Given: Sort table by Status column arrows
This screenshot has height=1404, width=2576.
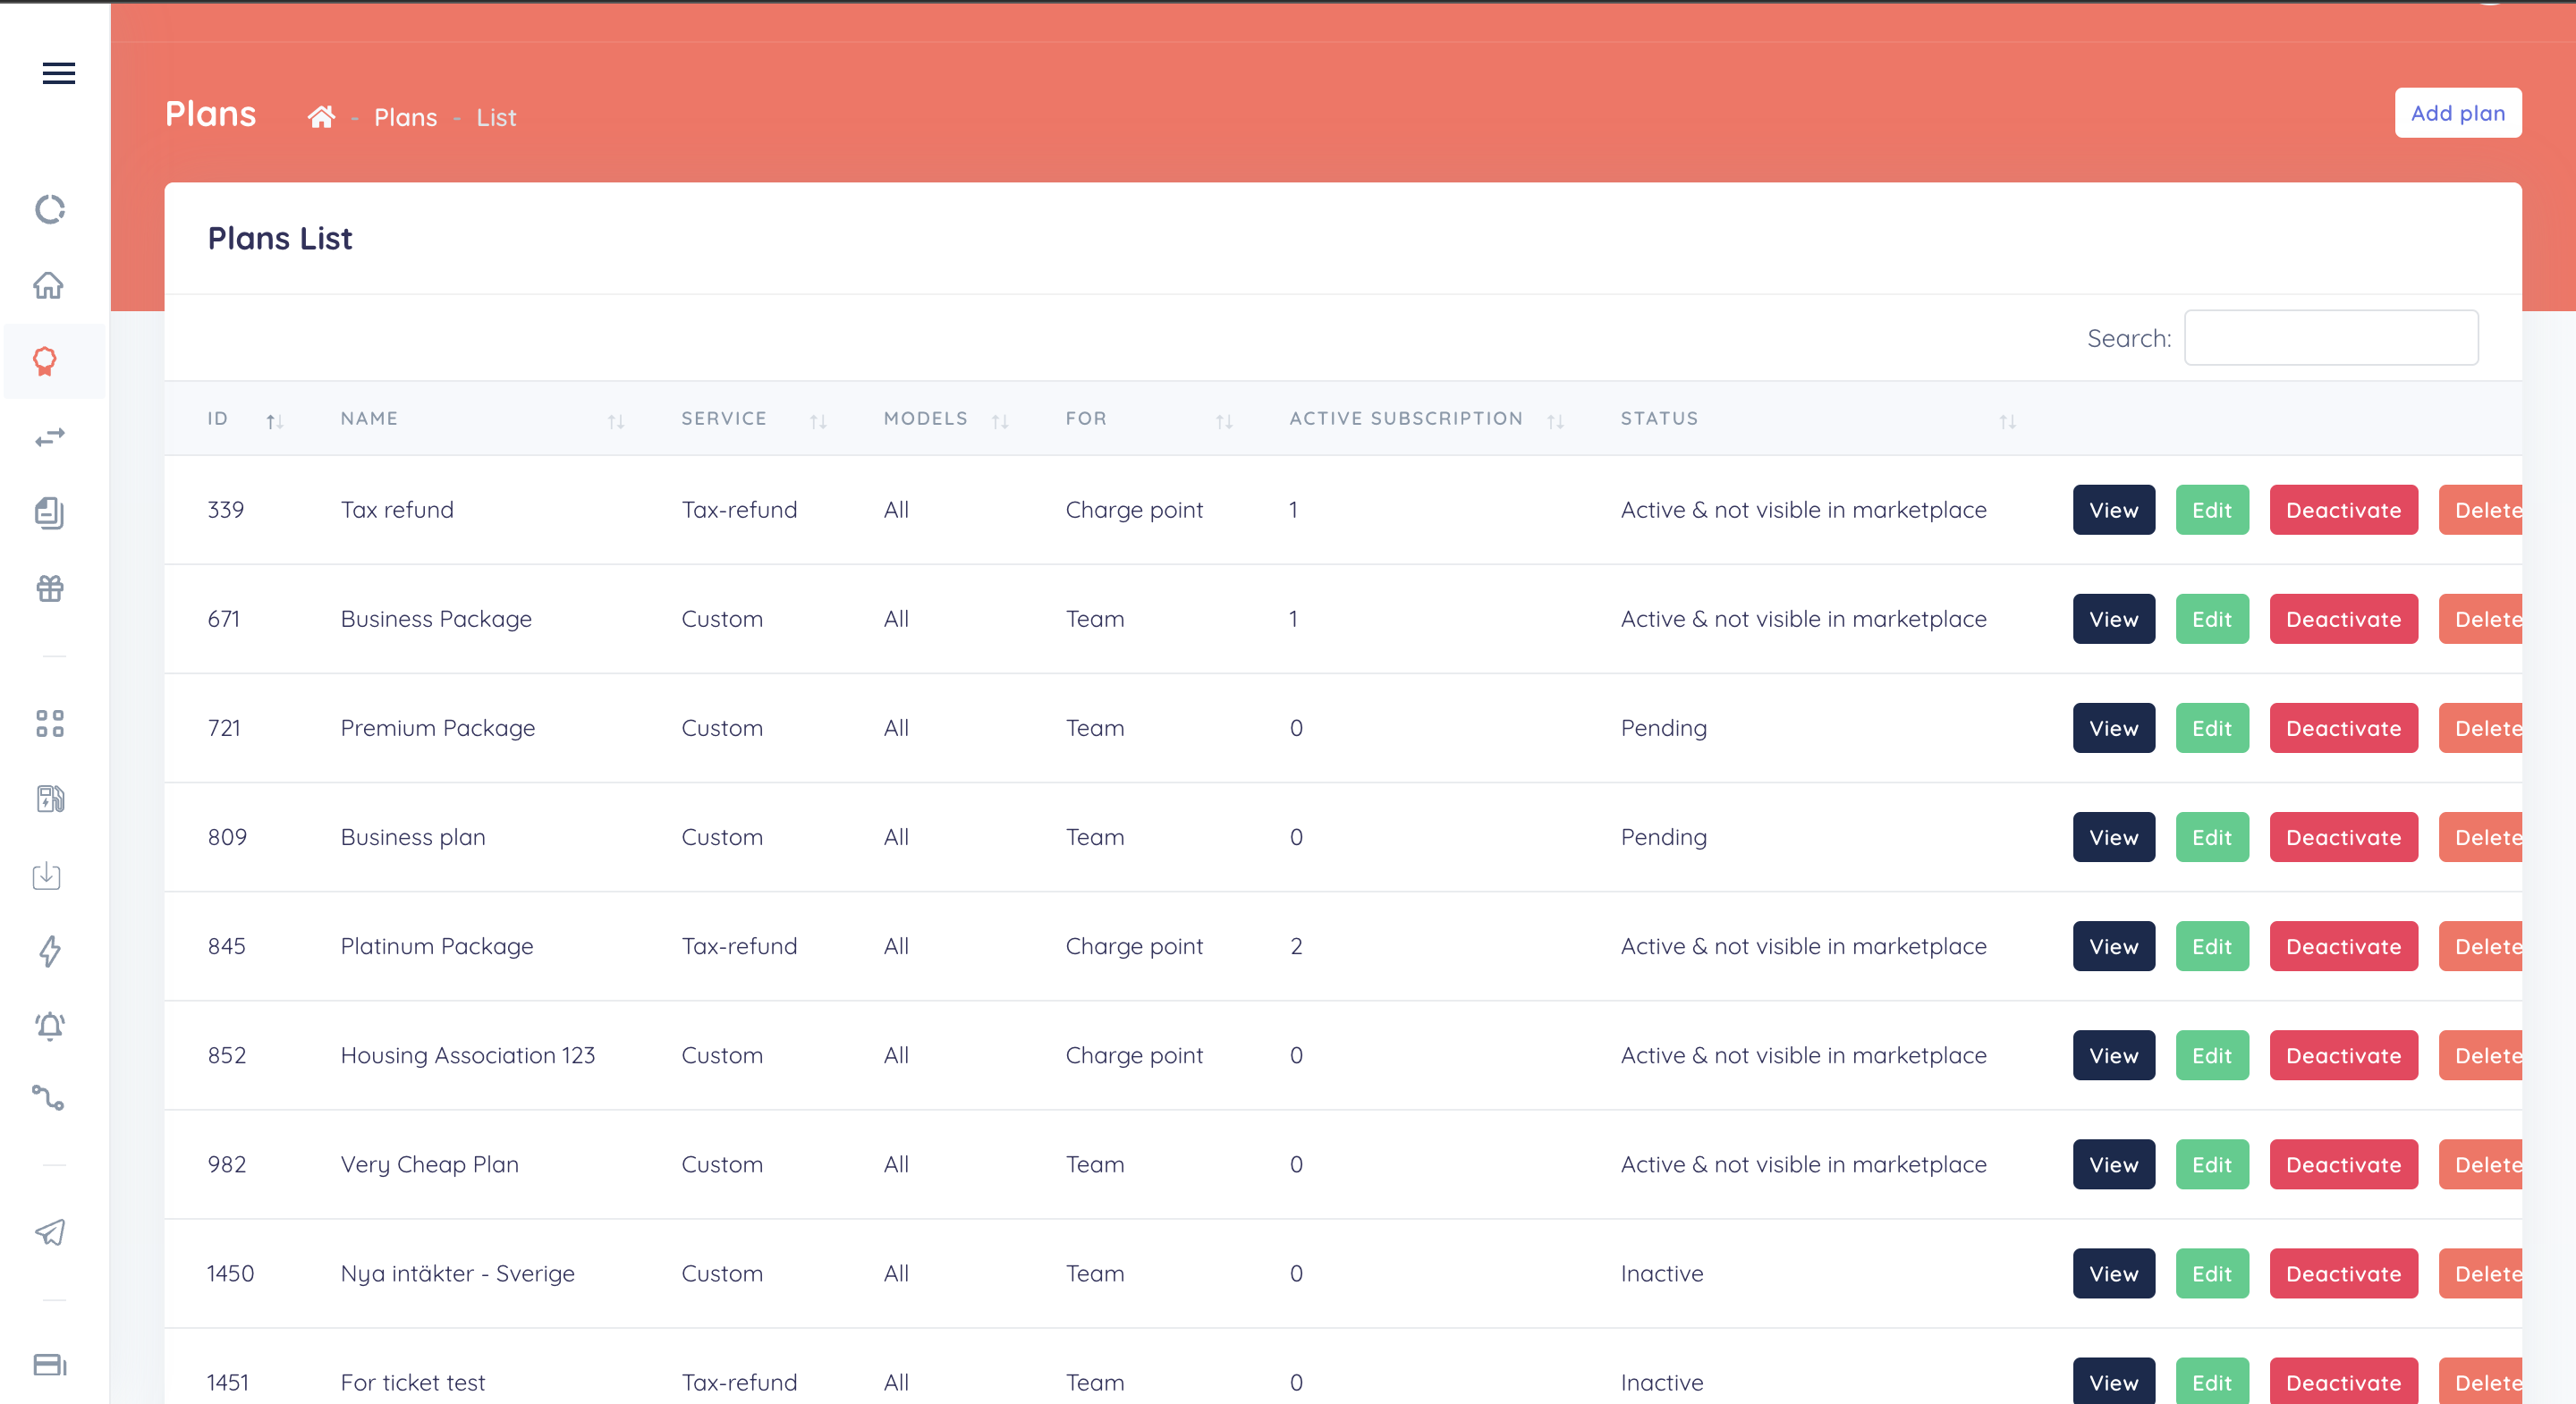Looking at the screenshot, I should point(2007,421).
